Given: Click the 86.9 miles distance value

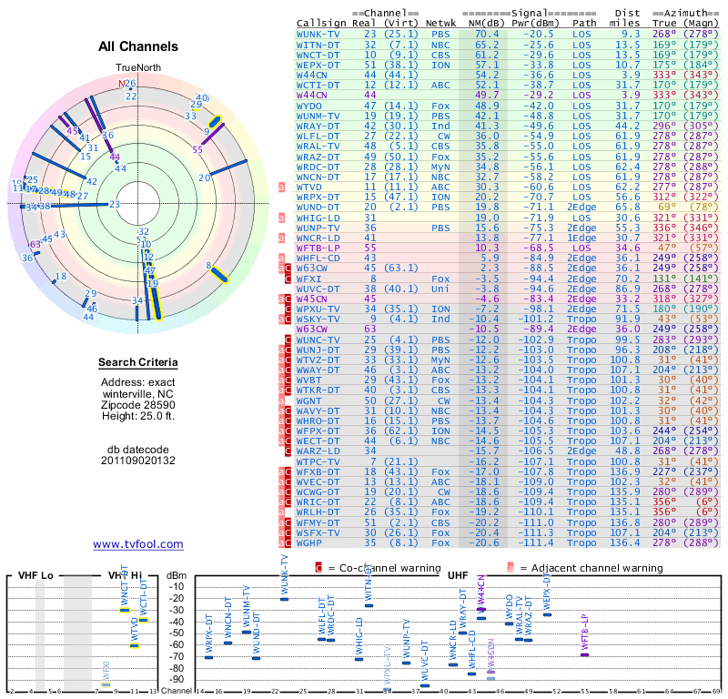Looking at the screenshot, I should pyautogui.click(x=628, y=289).
